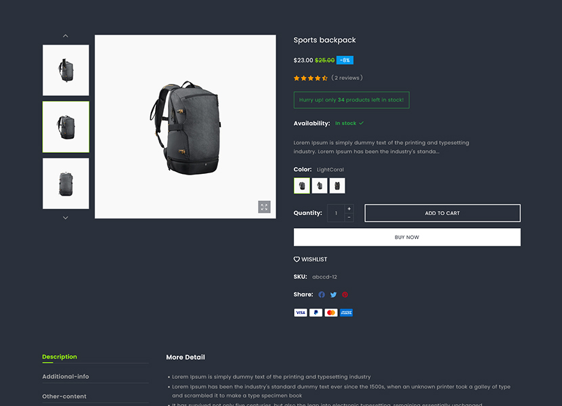Increase quantity with the plus stepper
Screen dimensions: 562x406
349,208
